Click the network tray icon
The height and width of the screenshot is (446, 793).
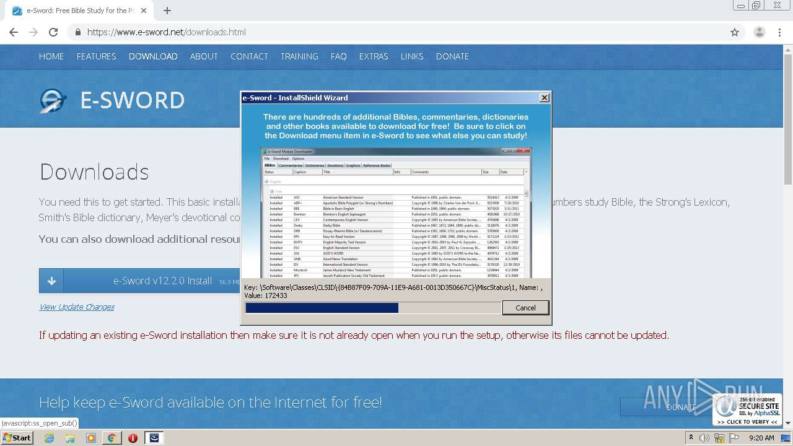coord(719,438)
